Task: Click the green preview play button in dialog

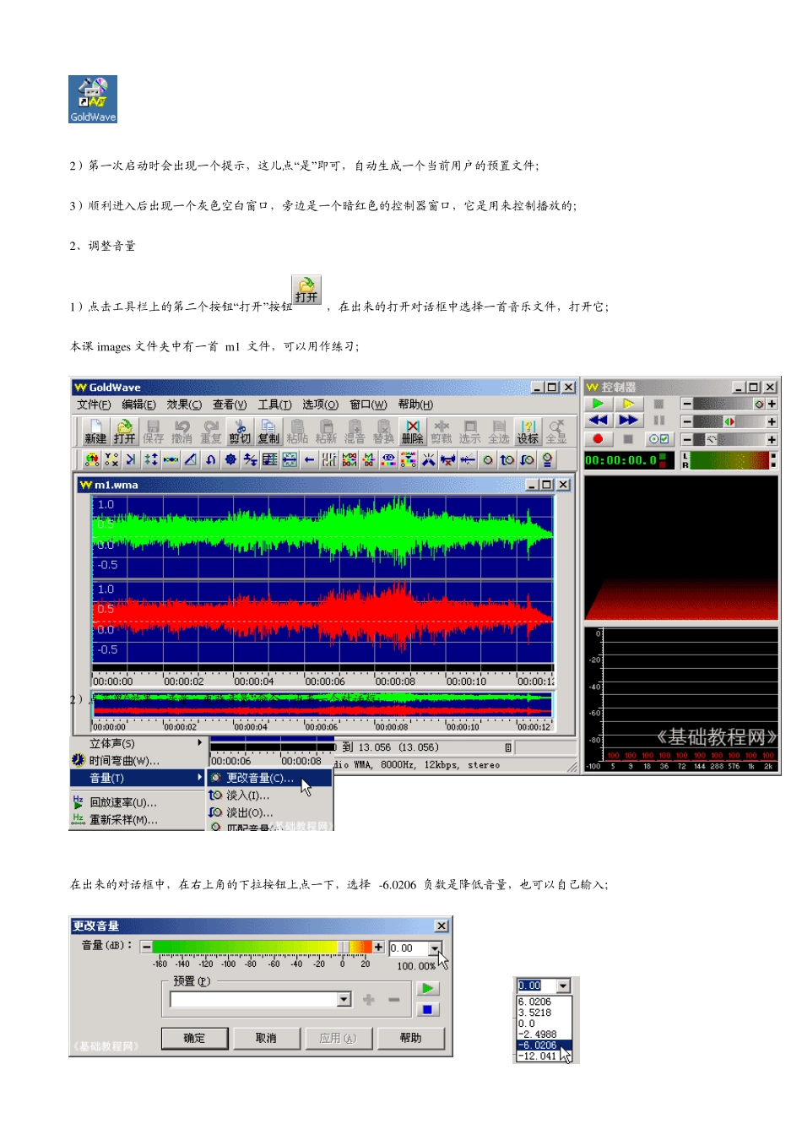Action: tap(427, 989)
